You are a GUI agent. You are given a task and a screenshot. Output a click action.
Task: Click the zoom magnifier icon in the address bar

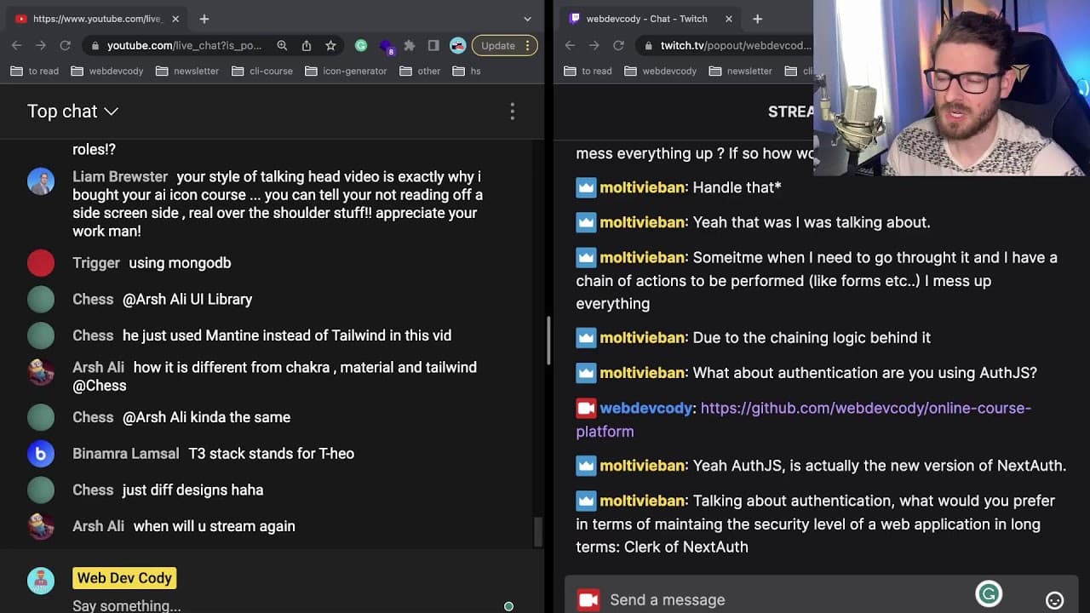tap(282, 46)
